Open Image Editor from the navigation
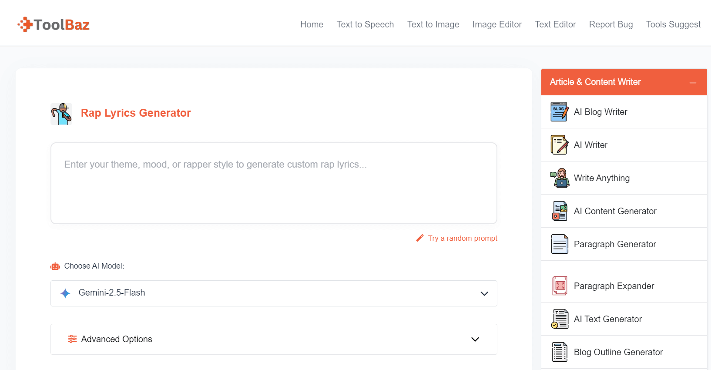The height and width of the screenshot is (370, 711). (x=497, y=24)
